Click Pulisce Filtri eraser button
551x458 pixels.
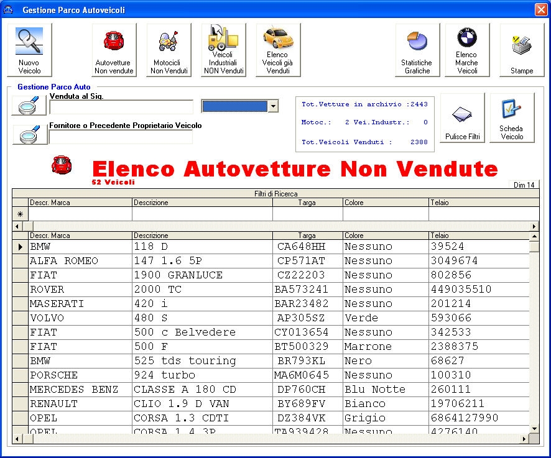[462, 117]
